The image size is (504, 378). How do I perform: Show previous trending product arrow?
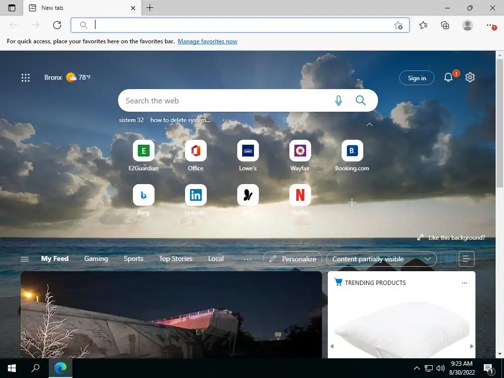[332, 346]
